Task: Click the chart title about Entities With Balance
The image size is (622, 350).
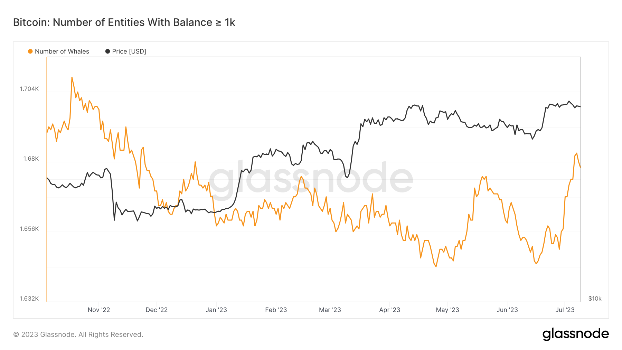Action: tap(124, 22)
